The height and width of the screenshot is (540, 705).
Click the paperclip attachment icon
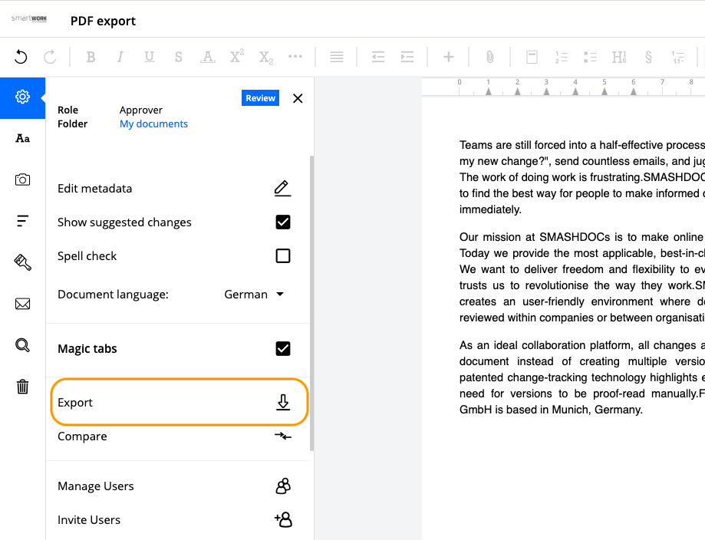click(489, 57)
